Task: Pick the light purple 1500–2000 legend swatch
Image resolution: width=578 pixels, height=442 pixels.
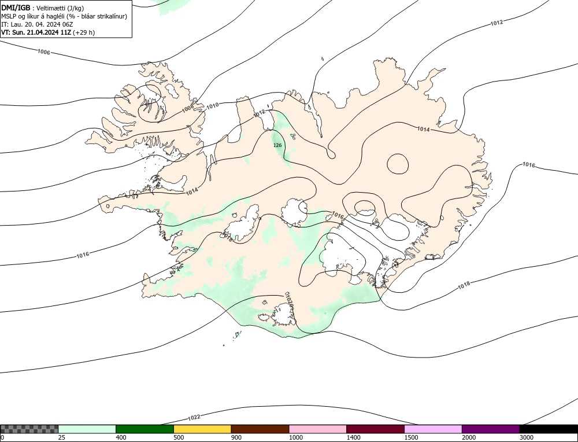Action: tap(433, 429)
